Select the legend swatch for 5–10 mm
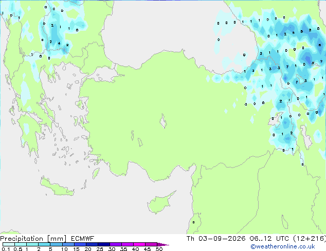The image size is (326, 251). [x=57, y=244]
